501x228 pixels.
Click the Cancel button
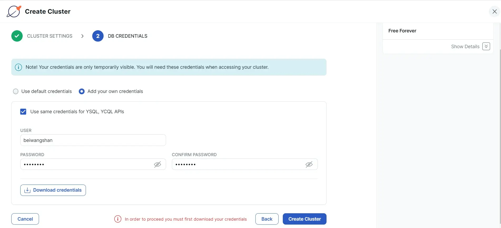coord(25,219)
